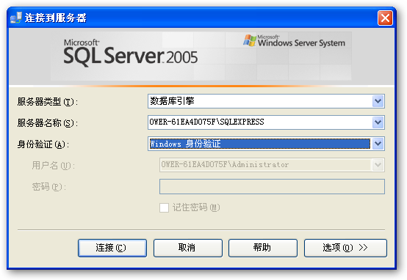The image size is (407, 280).
Task: Click the 服务器类型(T) label
Action: [x=48, y=102]
